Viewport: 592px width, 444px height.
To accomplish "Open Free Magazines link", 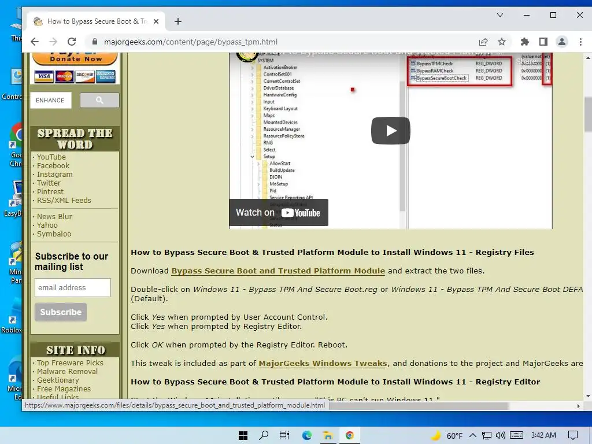I will (x=64, y=388).
